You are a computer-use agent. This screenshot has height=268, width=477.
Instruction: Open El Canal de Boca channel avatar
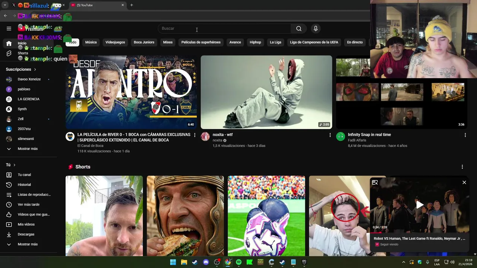[70, 137]
